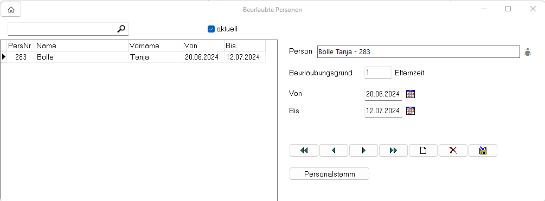The image size is (545, 201).
Task: Minimize the Beurlaubte Personen window
Action: click(484, 9)
